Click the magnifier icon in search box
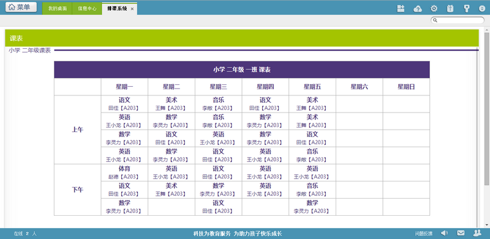 click(435, 20)
